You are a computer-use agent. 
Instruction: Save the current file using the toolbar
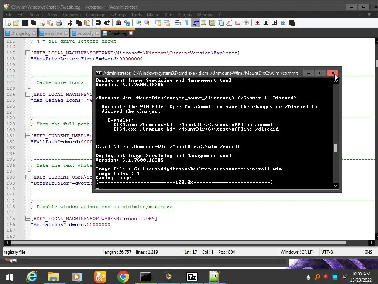tap(25, 23)
